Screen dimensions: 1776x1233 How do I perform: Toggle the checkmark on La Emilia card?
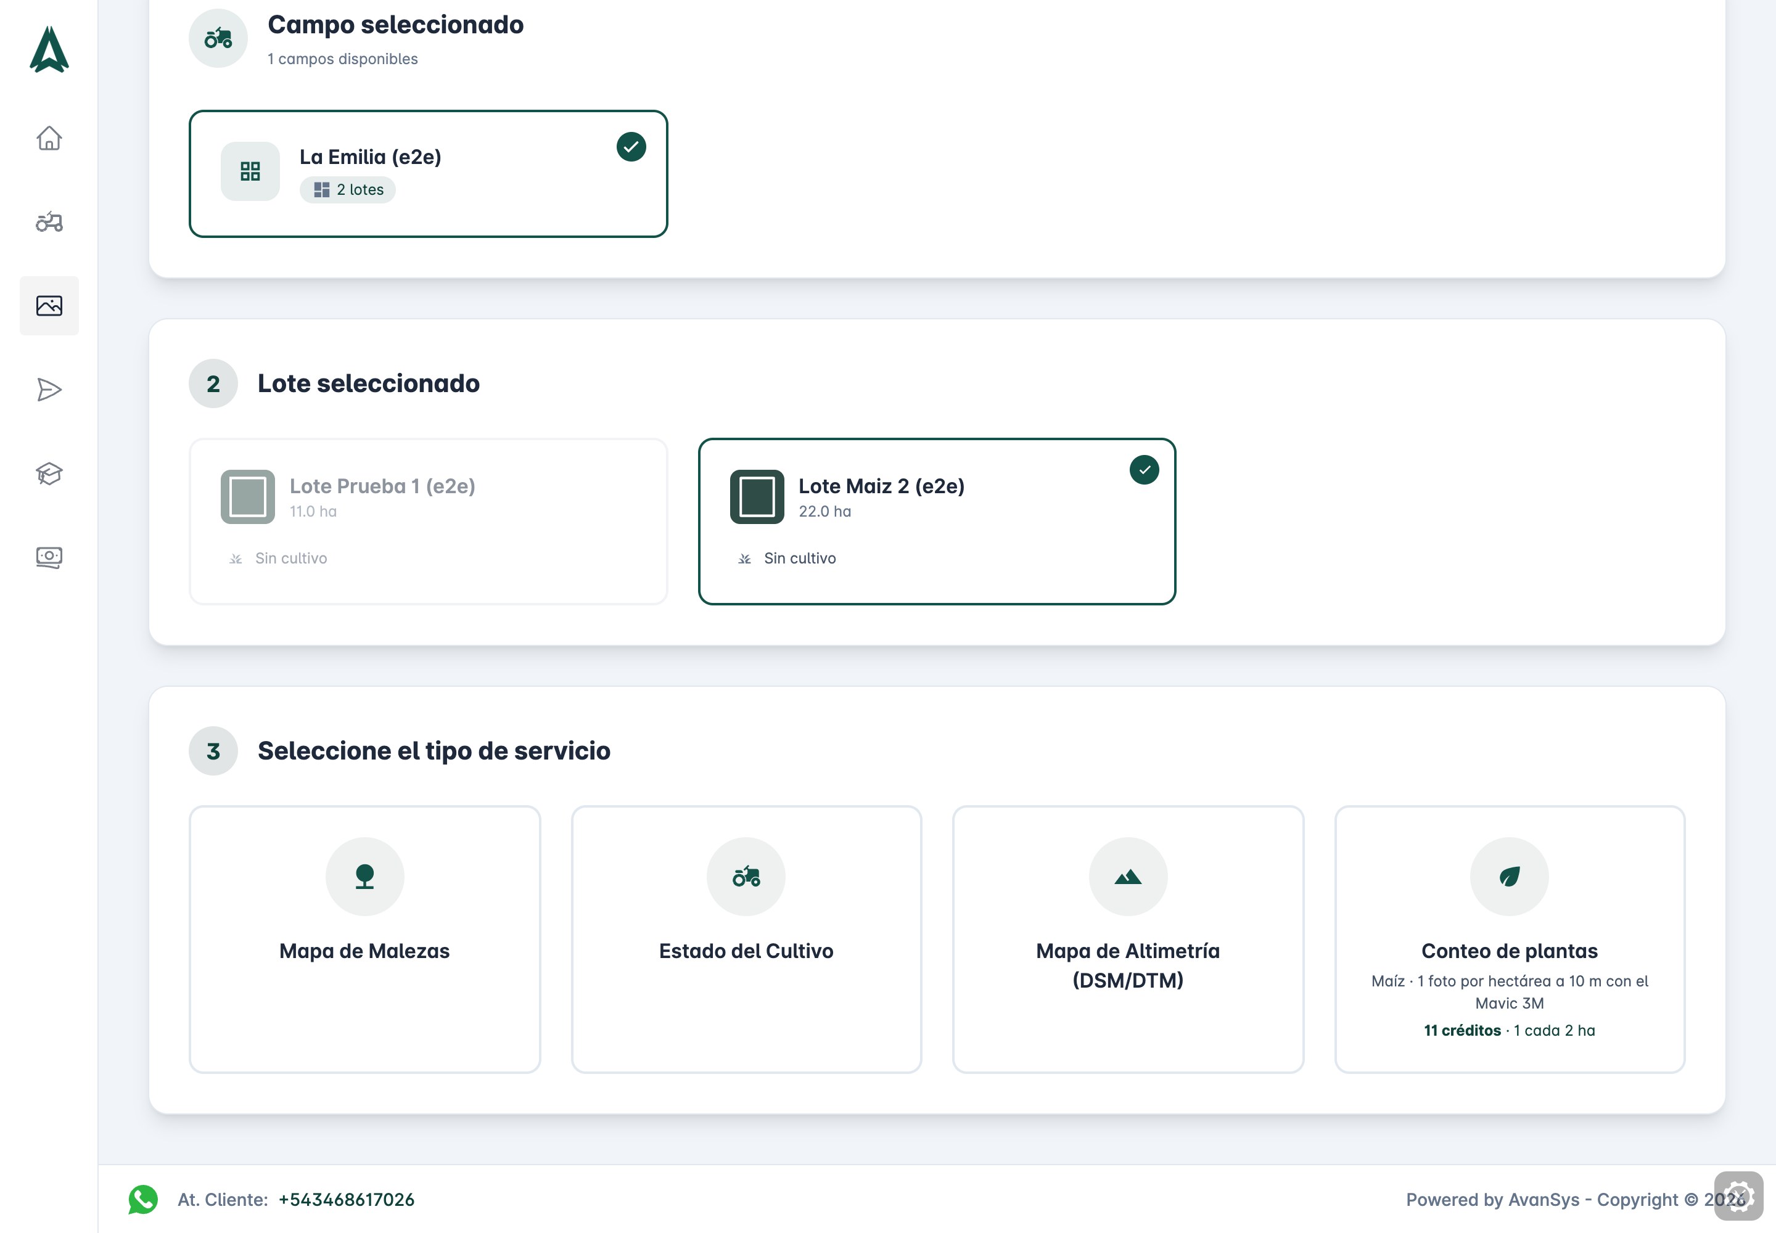point(631,147)
